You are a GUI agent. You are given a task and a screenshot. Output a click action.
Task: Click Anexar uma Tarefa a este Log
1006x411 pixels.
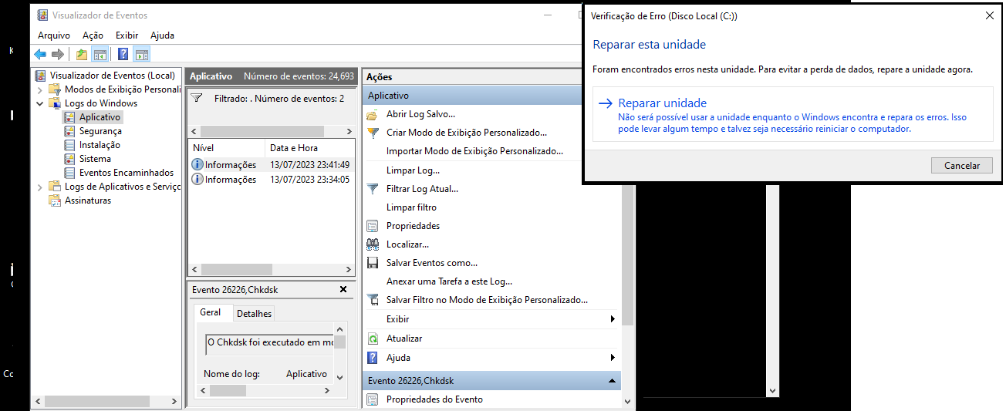(x=449, y=281)
